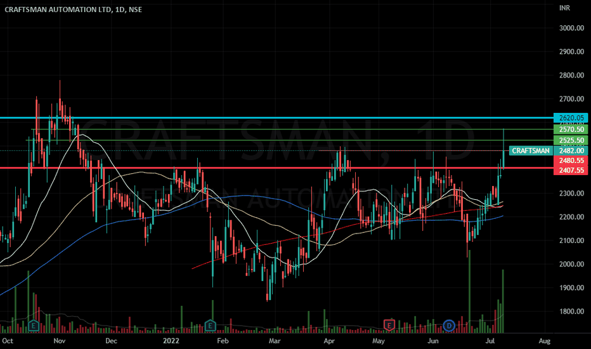This screenshot has width=591, height=349.
Task: Click the 2000.00 price axis label
Action: 571,264
